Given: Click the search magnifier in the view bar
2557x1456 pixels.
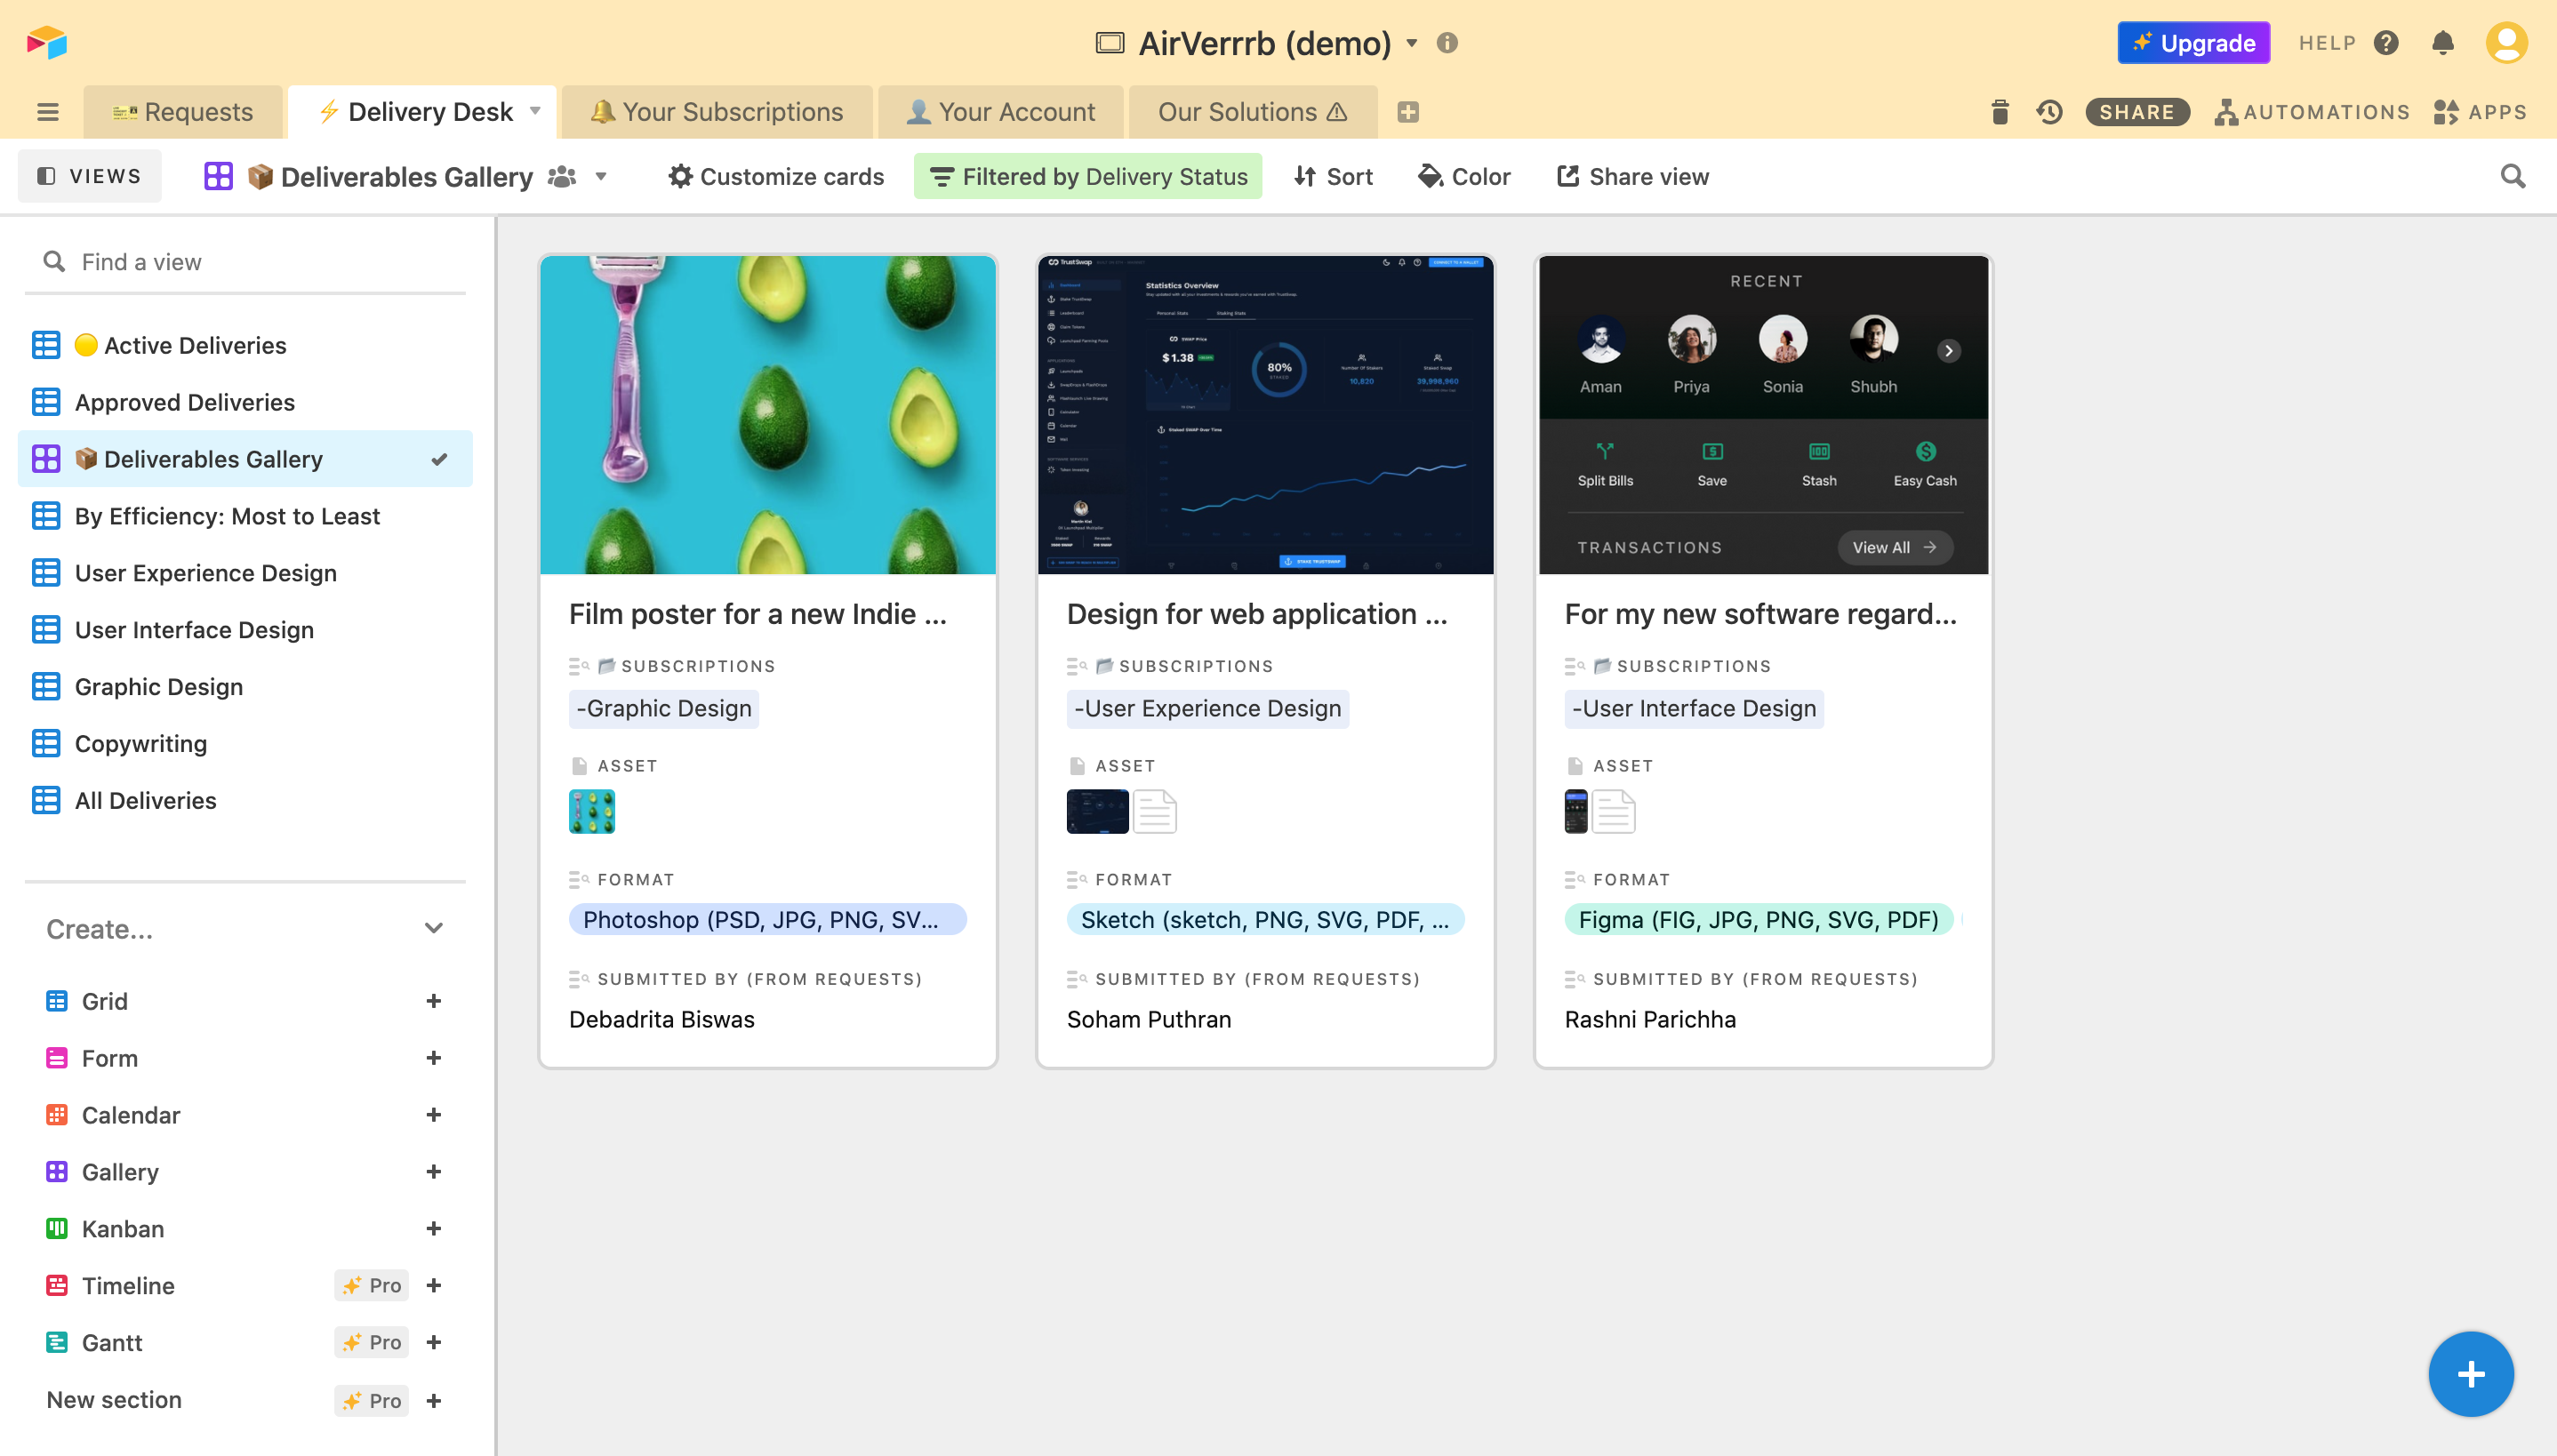Looking at the screenshot, I should 2512,177.
